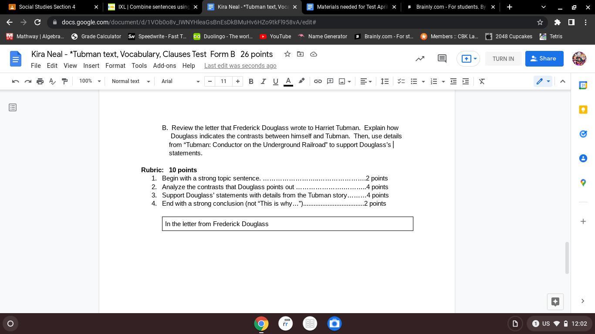Increase the paragraph indent
595x334 pixels.
pyautogui.click(x=466, y=81)
